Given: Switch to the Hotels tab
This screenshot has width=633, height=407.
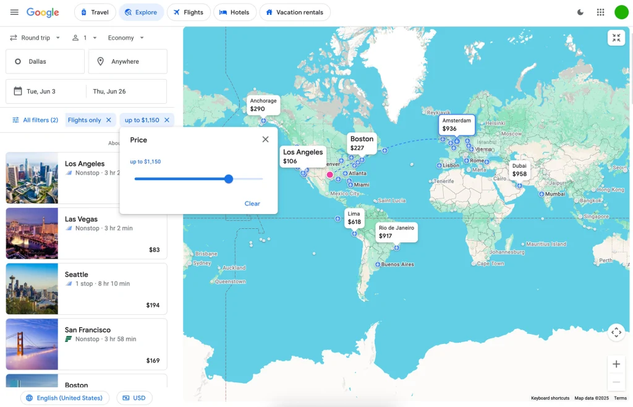Looking at the screenshot, I should tap(234, 12).
